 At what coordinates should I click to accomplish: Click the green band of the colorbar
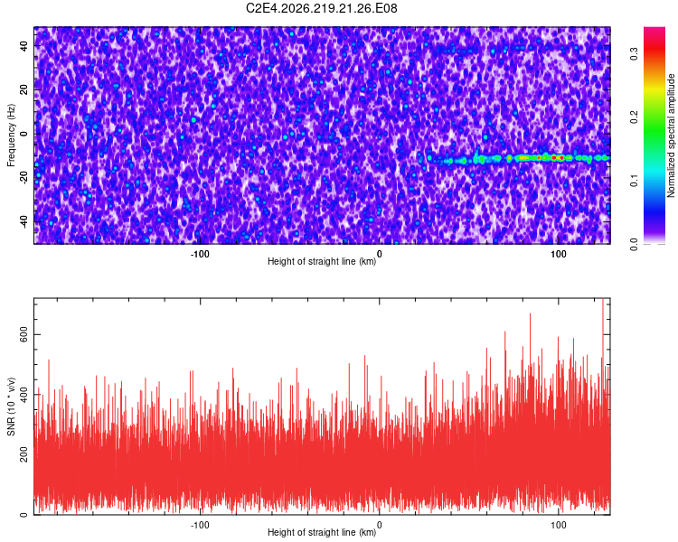pyautogui.click(x=654, y=130)
